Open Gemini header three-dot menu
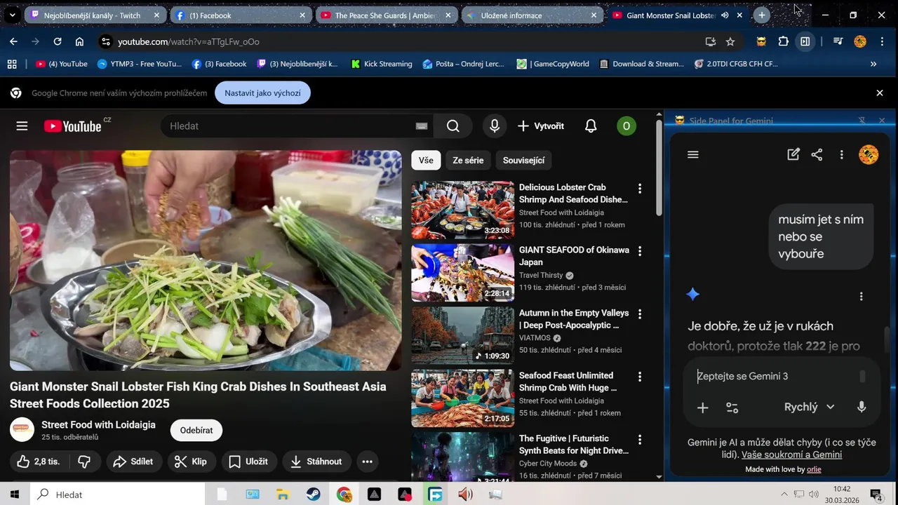 click(841, 155)
